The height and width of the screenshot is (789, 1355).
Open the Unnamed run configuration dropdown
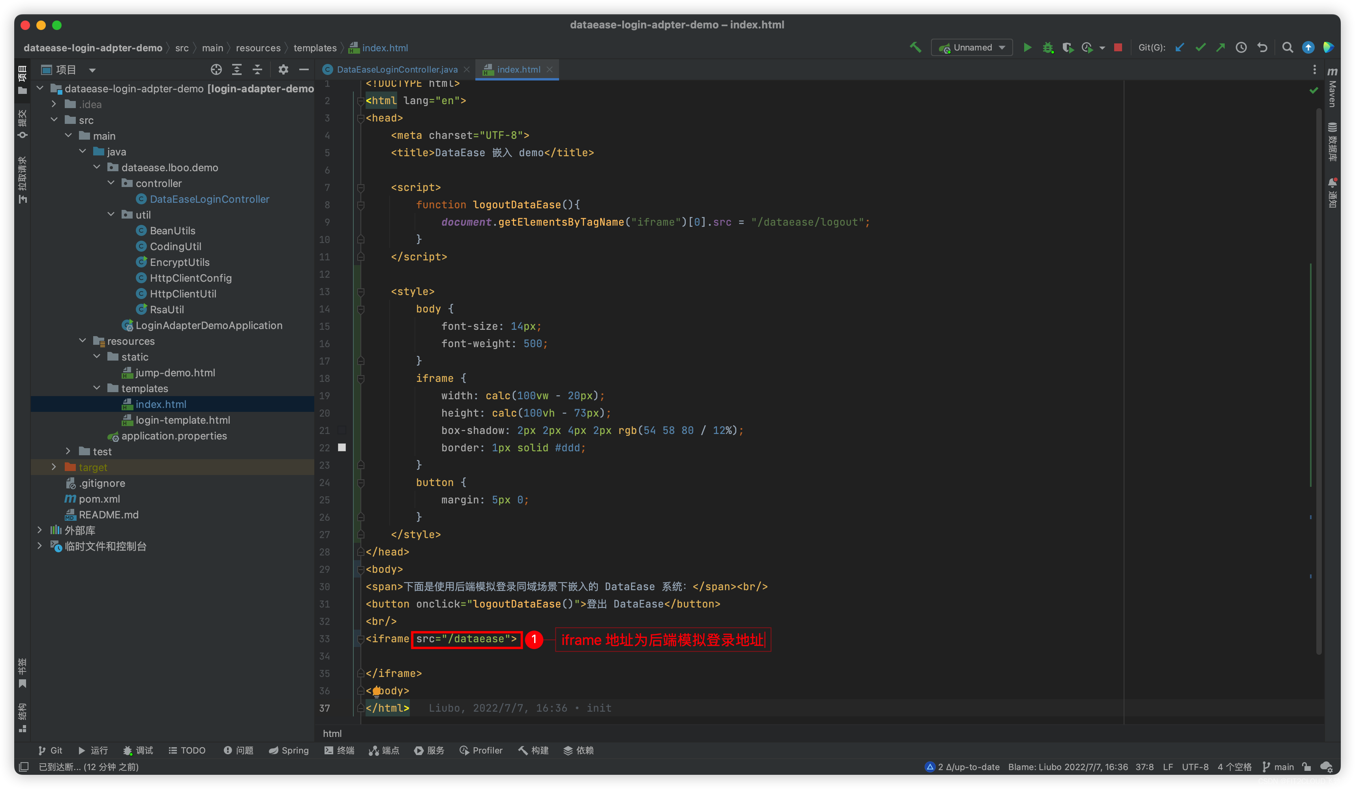point(972,47)
